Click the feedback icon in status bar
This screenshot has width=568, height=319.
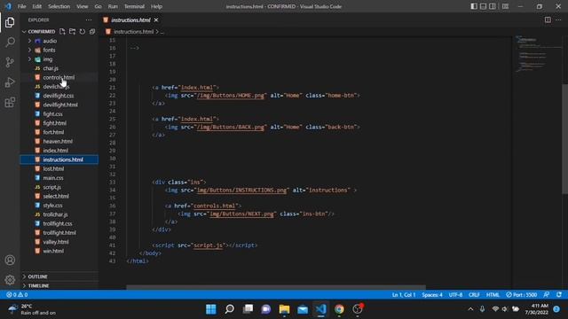(547, 295)
